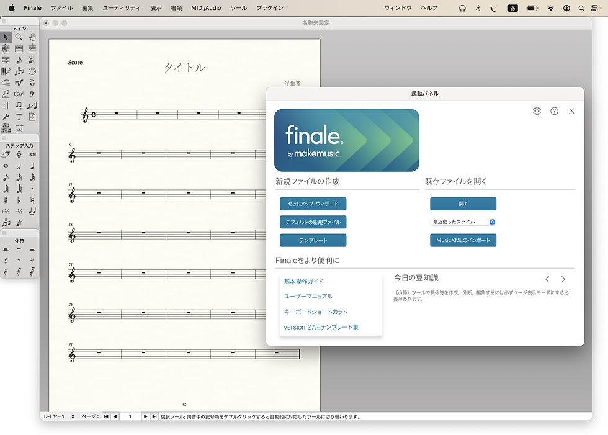The width and height of the screenshot is (608, 435).
Task: Open the version 27用テンプレート集 link
Action: tap(321, 327)
